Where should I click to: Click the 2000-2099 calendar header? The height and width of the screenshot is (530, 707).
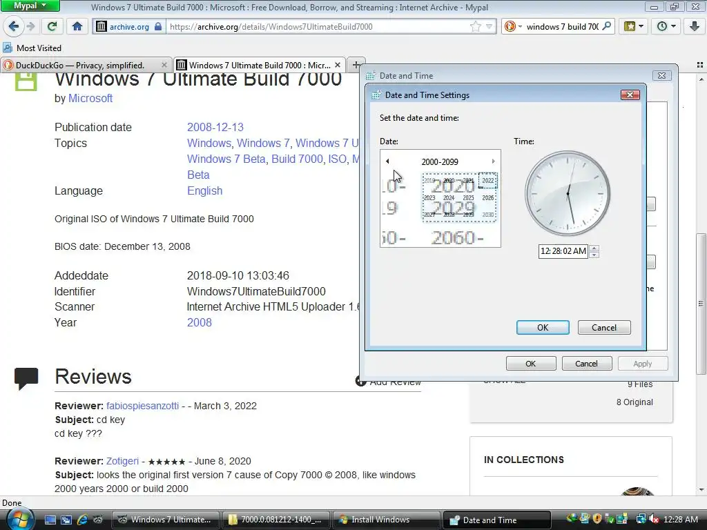pos(440,161)
